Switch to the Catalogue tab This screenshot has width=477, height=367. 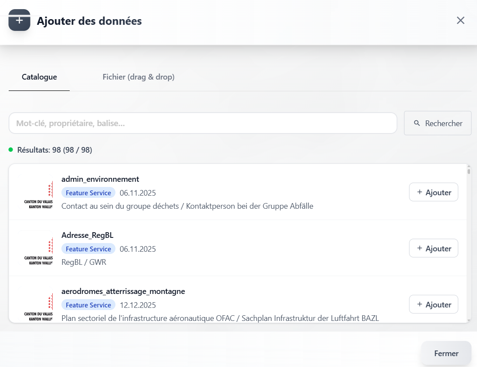point(39,77)
